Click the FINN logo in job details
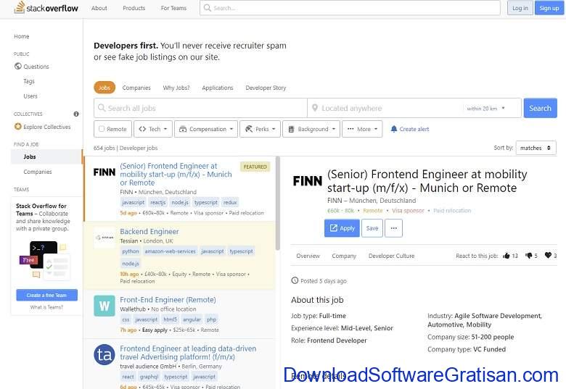This screenshot has width=566, height=389. coord(307,181)
